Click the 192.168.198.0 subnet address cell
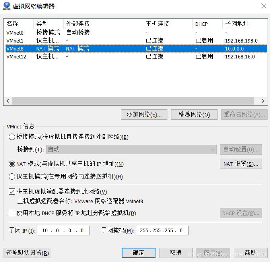Image resolution: width=270 pixels, height=262 pixels. tap(241, 41)
